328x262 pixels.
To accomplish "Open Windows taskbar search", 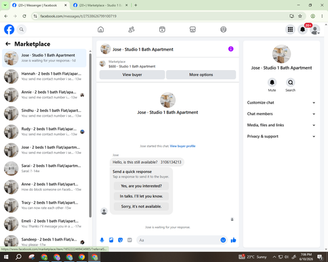I will [18, 257].
